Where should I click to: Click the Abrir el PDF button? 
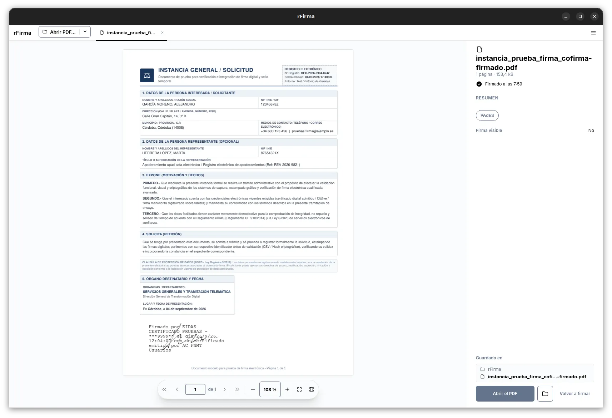505,394
